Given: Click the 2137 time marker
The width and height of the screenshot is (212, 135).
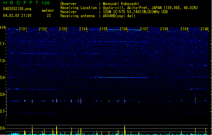Looking at the screenshot, I should (144, 29).
